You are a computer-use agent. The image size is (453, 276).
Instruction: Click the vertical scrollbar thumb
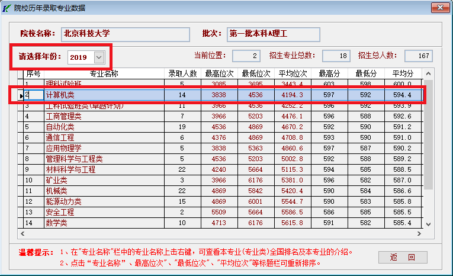(429, 134)
